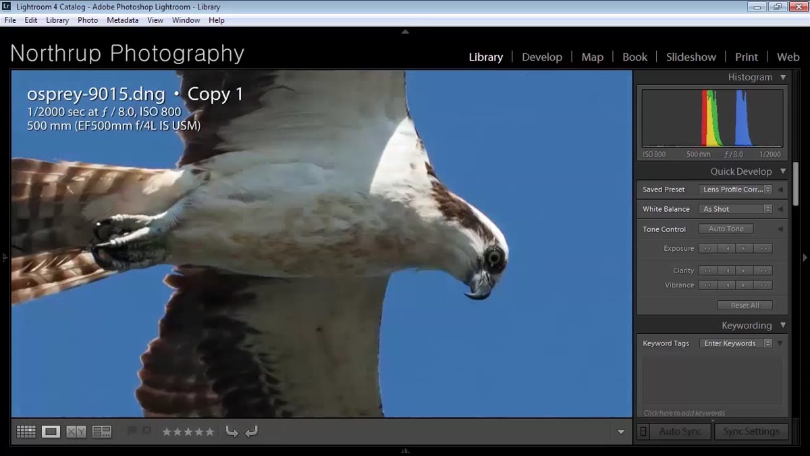Open the Window menu

(186, 20)
